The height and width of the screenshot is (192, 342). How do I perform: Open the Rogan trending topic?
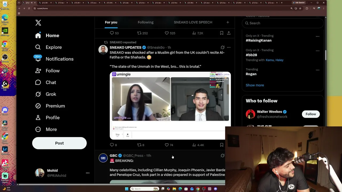point(251,74)
